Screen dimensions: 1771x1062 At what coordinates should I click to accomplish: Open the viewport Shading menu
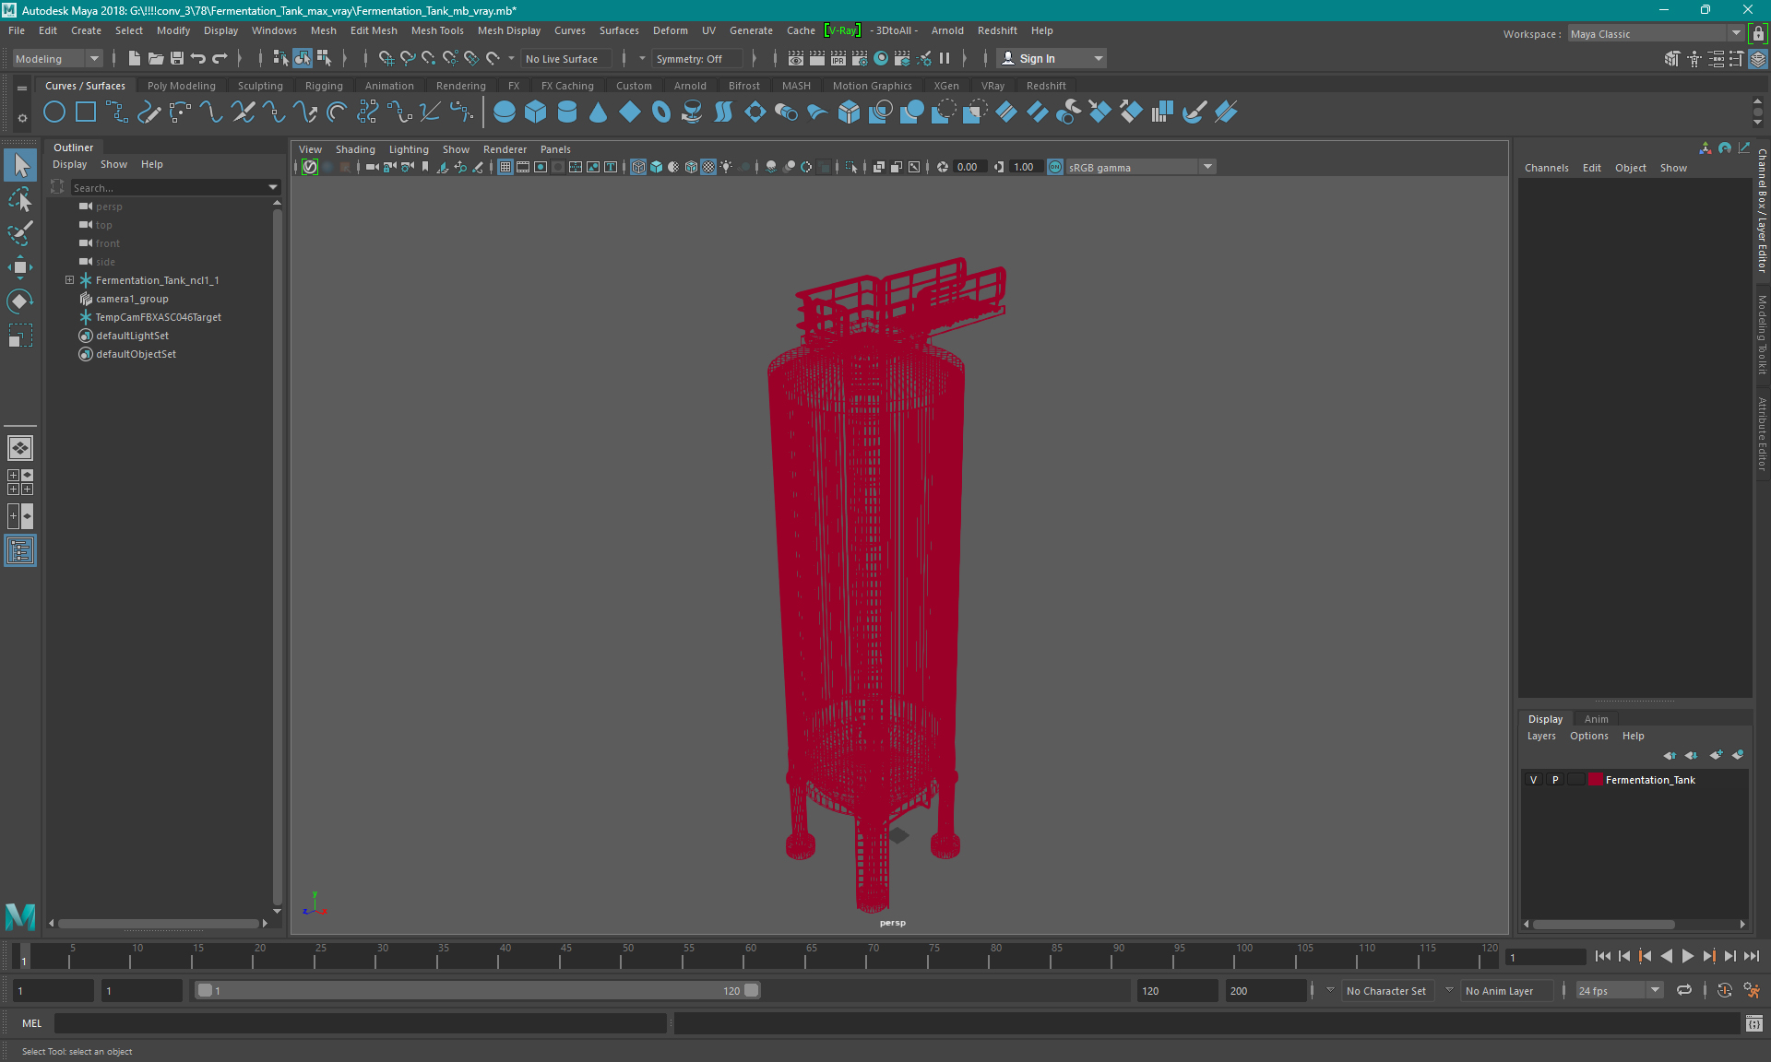click(x=355, y=149)
